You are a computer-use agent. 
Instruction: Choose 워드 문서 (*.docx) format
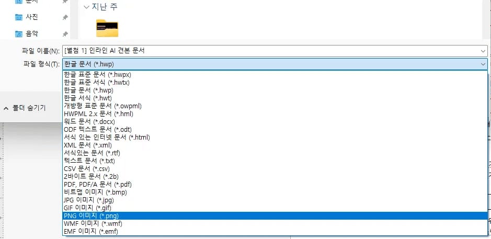[x=275, y=121]
